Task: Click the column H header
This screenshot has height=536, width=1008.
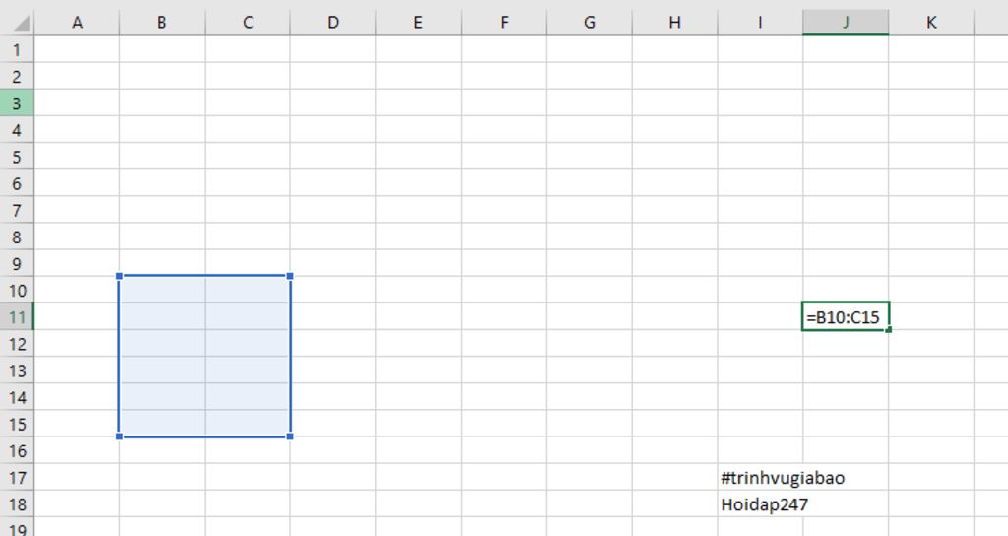Action: point(674,22)
